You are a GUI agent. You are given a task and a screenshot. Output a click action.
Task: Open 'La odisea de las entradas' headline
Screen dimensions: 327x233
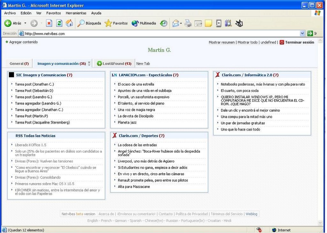[x=137, y=145]
